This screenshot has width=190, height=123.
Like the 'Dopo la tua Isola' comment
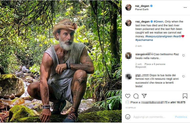click(x=184, y=76)
